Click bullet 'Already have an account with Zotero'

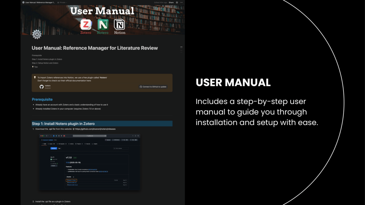[x=72, y=105]
